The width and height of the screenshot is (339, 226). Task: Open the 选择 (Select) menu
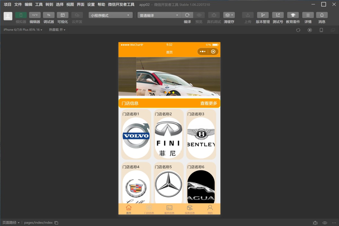click(x=60, y=5)
